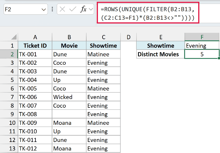Select row 9 header

click(x=9, y=114)
